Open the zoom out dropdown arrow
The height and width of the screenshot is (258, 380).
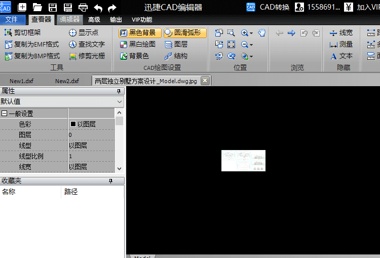pos(251,45)
